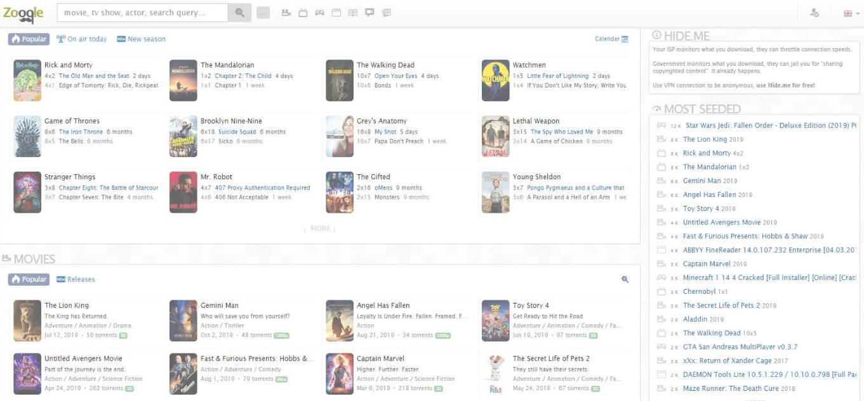Open the TV set category icon in header
Screen dimensions: 864x401
(303, 13)
